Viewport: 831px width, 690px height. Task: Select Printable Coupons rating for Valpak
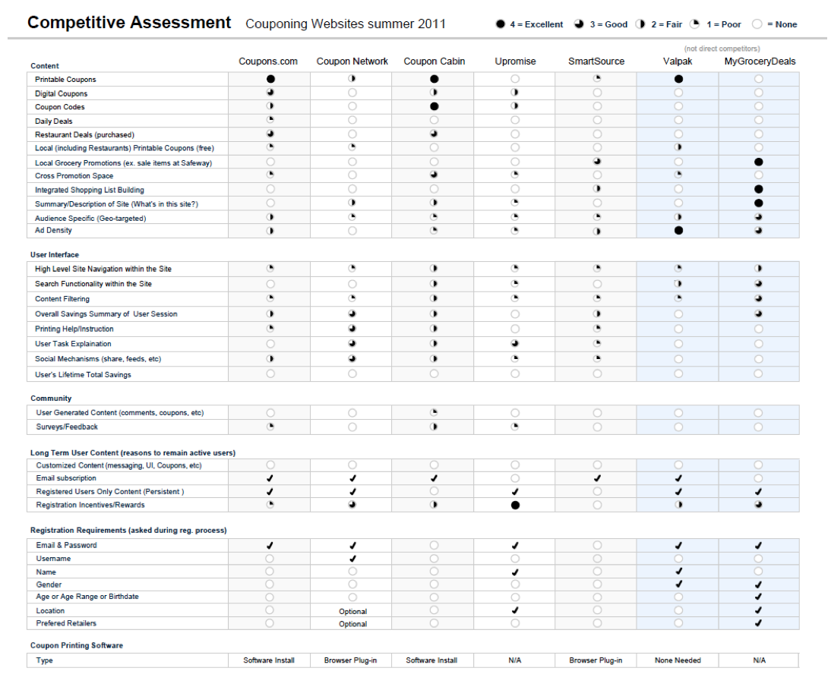[x=678, y=79]
